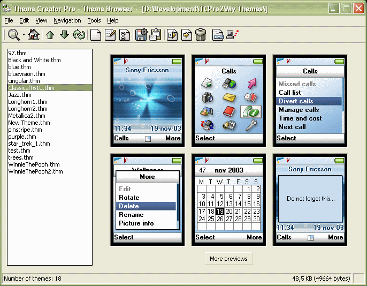Delete theme with trash can icon
Viewport: 367px width, 286px height.
[x=201, y=35]
